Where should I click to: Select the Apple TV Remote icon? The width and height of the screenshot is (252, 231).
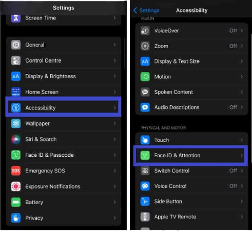click(145, 217)
